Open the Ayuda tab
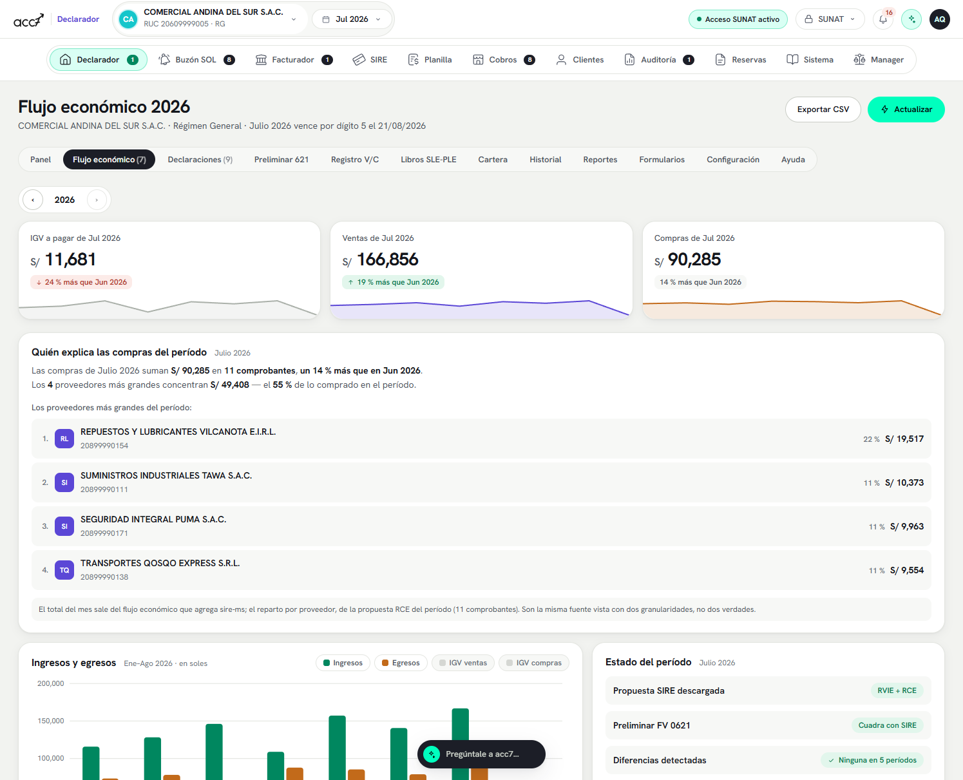The image size is (963, 780). point(793,160)
